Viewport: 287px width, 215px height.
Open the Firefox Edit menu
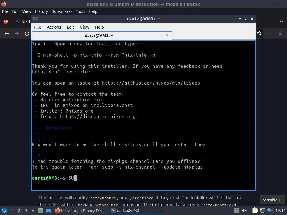15,11
